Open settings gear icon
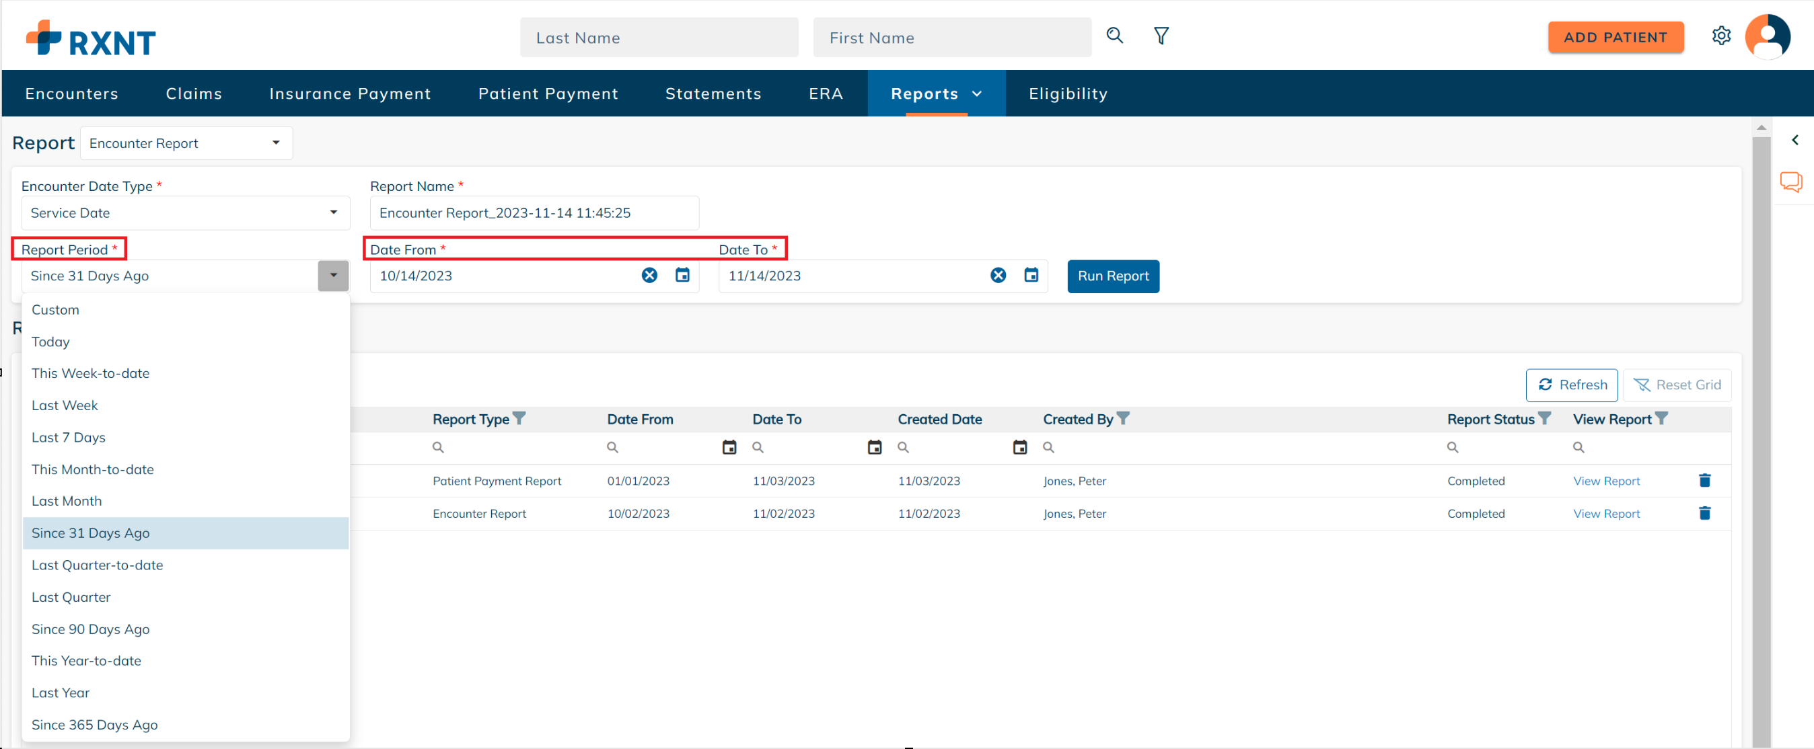Screen dimensions: 1814x749 coord(1721,36)
